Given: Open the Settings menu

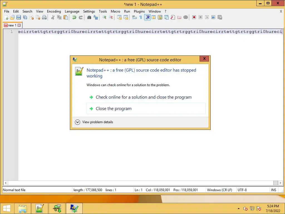Looking at the screenshot, I should [89, 11].
